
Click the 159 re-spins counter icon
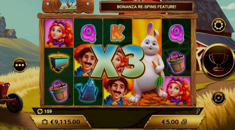point(40,111)
